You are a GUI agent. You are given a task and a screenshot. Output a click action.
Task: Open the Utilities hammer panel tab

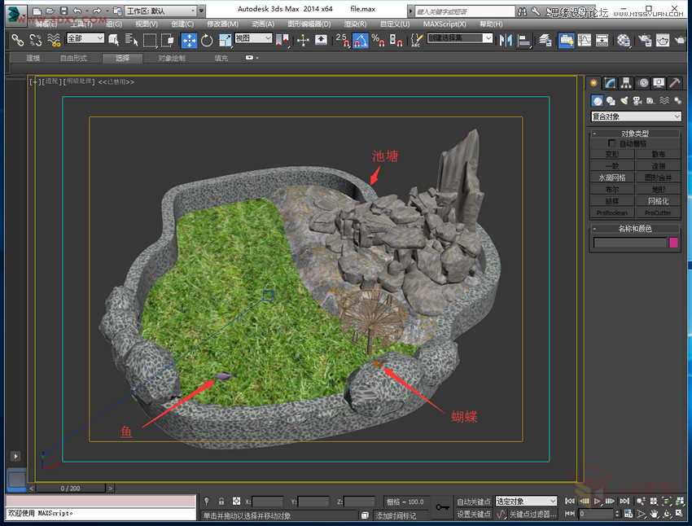(674, 83)
